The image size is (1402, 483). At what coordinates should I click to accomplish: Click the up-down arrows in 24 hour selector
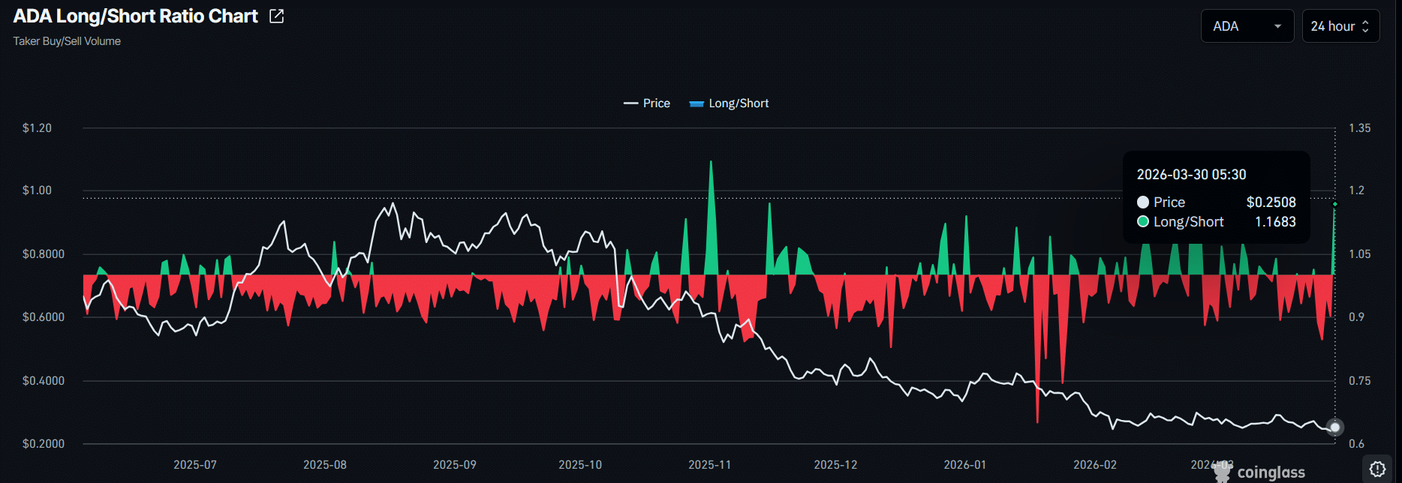[1365, 26]
